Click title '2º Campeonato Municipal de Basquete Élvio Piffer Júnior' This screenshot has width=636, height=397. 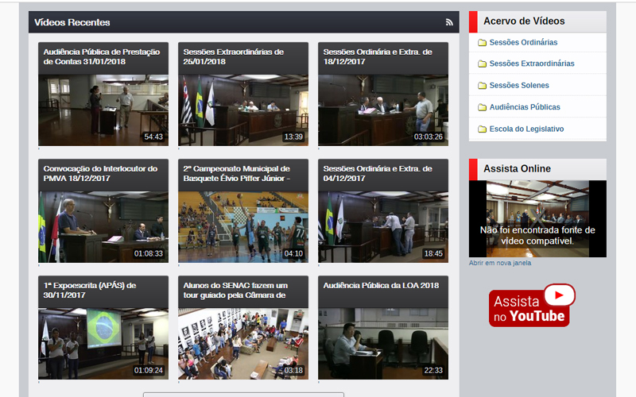(236, 173)
